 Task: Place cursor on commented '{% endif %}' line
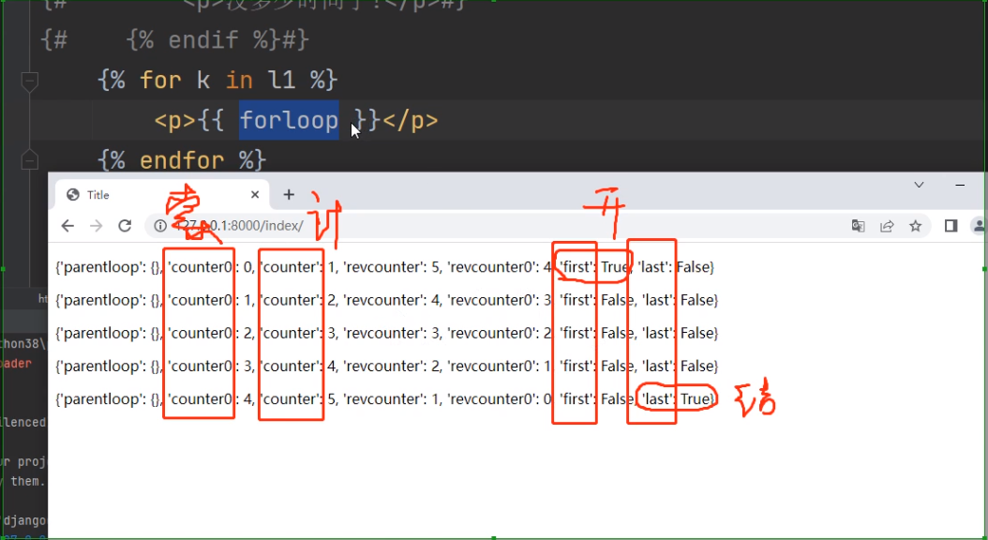point(174,40)
